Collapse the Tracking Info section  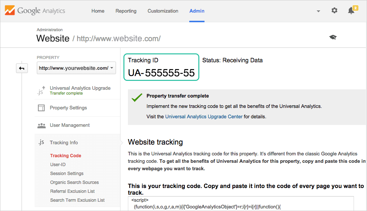coord(64,143)
